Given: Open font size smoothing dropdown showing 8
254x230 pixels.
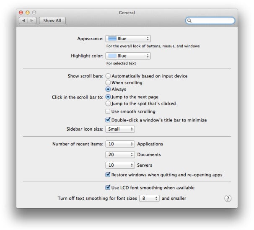Looking at the screenshot, I should click(x=149, y=198).
